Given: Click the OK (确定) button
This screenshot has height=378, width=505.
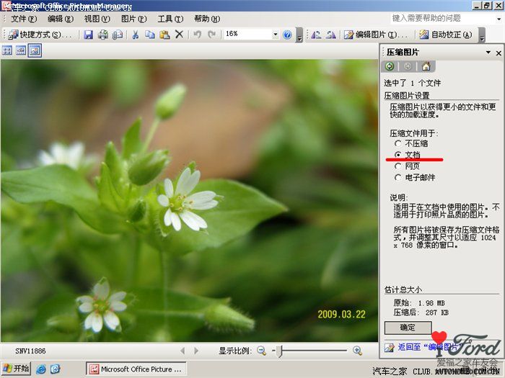Looking at the screenshot, I should tap(408, 328).
